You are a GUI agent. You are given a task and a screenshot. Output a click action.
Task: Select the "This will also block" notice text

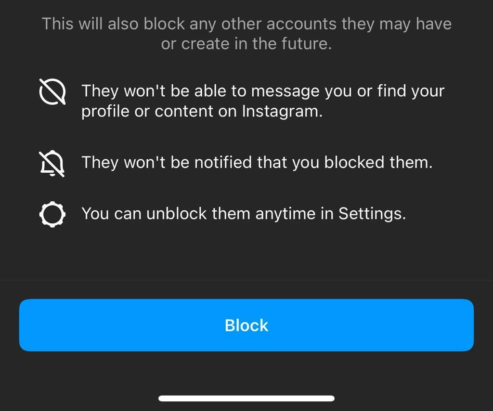(x=246, y=34)
